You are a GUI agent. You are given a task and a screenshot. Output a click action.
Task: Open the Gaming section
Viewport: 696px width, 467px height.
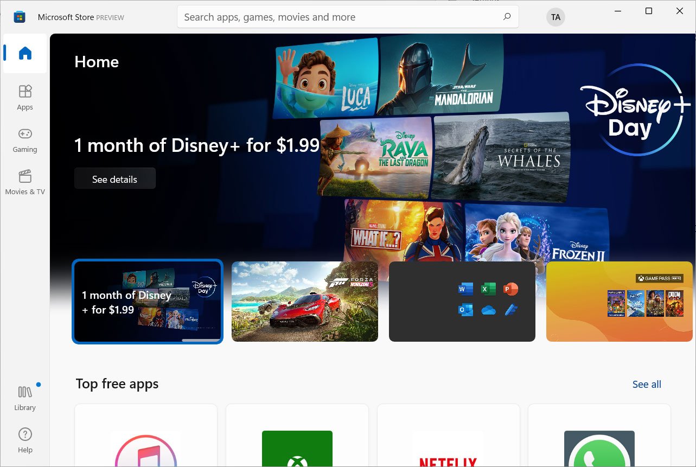pos(25,140)
